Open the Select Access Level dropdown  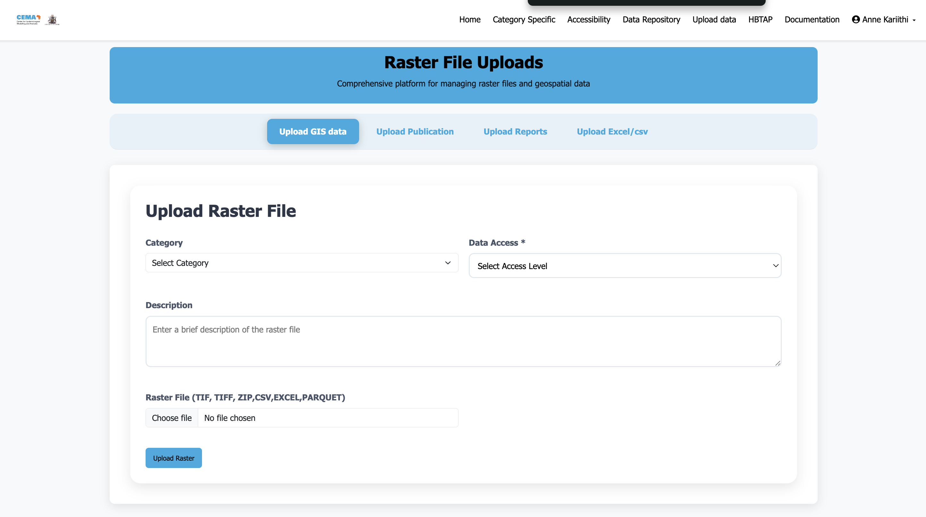point(624,266)
